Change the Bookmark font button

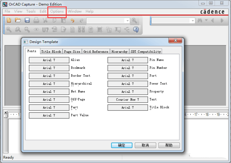pos(49,68)
